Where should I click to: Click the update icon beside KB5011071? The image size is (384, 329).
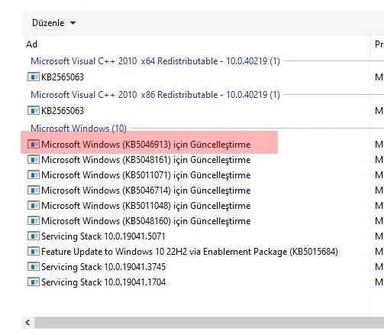tap(34, 175)
